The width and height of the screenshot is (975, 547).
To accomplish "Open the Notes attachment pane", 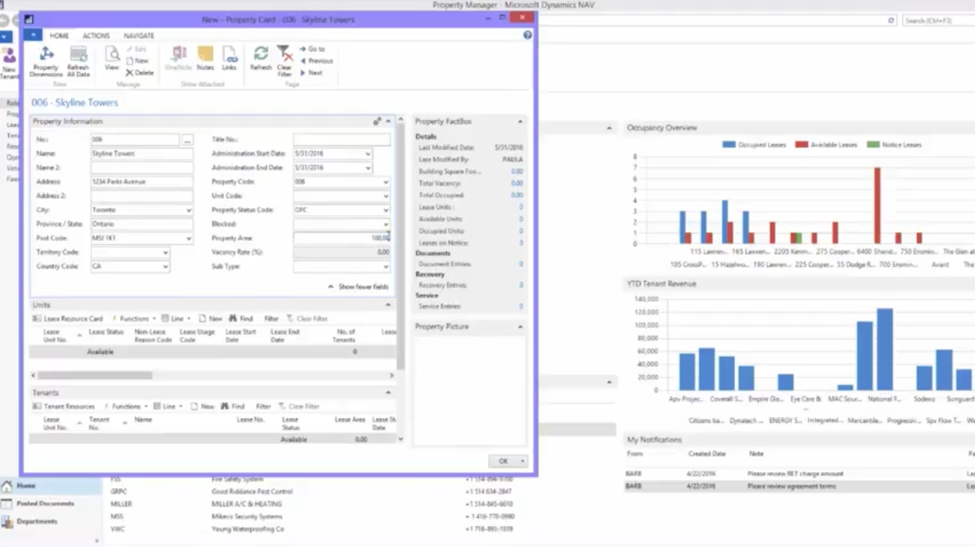I will (x=205, y=59).
